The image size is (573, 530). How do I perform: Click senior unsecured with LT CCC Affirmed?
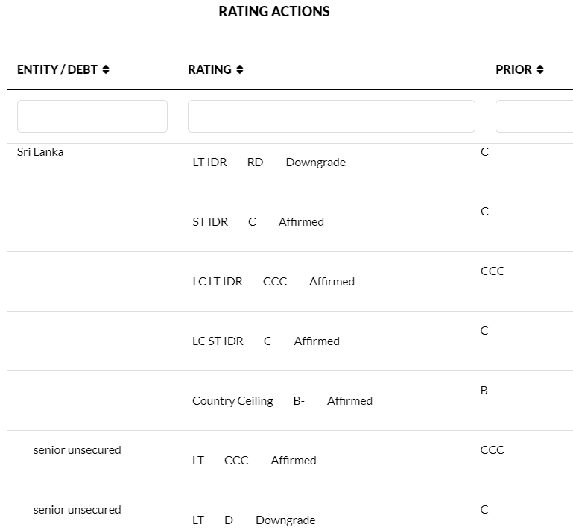[77, 450]
